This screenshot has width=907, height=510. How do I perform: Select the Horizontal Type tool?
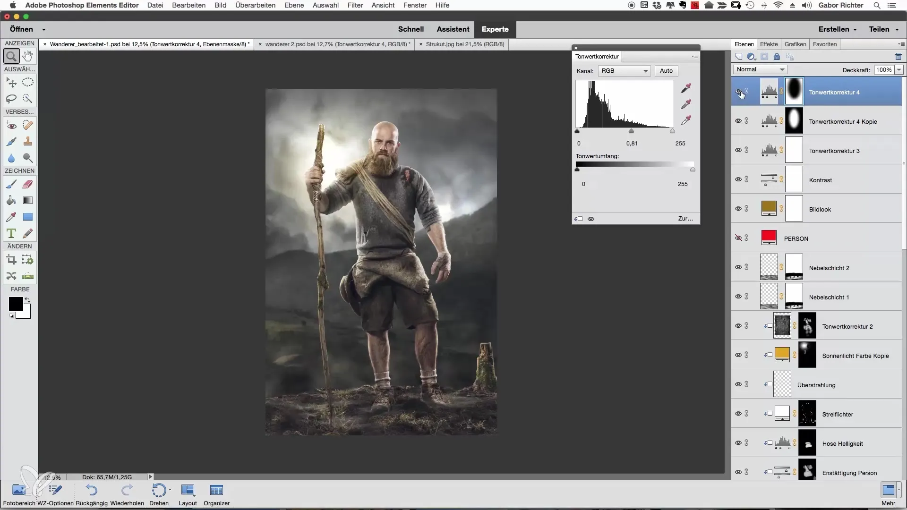[11, 233]
